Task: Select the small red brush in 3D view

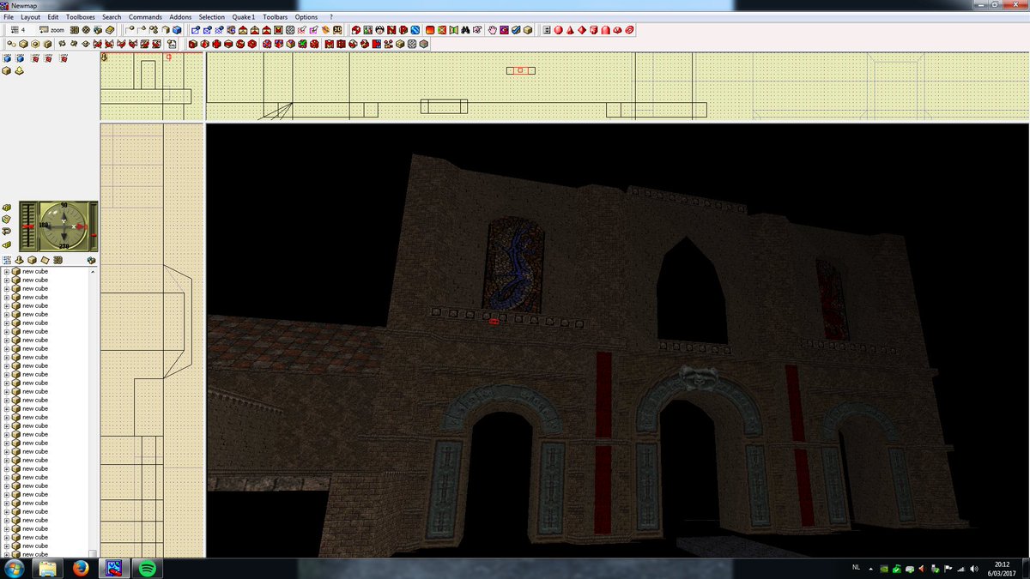Action: point(494,323)
